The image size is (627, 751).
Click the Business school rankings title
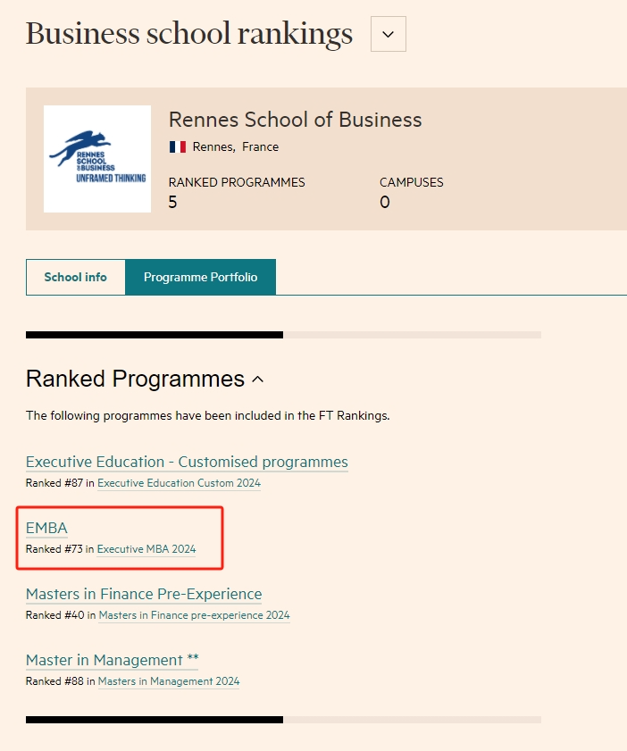coord(189,34)
